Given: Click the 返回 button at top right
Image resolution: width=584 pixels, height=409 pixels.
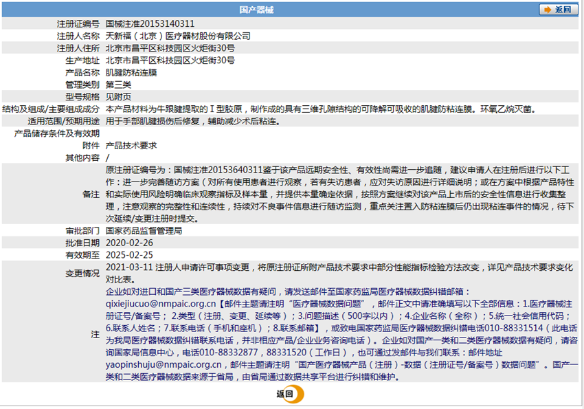Looking at the screenshot, I should (559, 10).
